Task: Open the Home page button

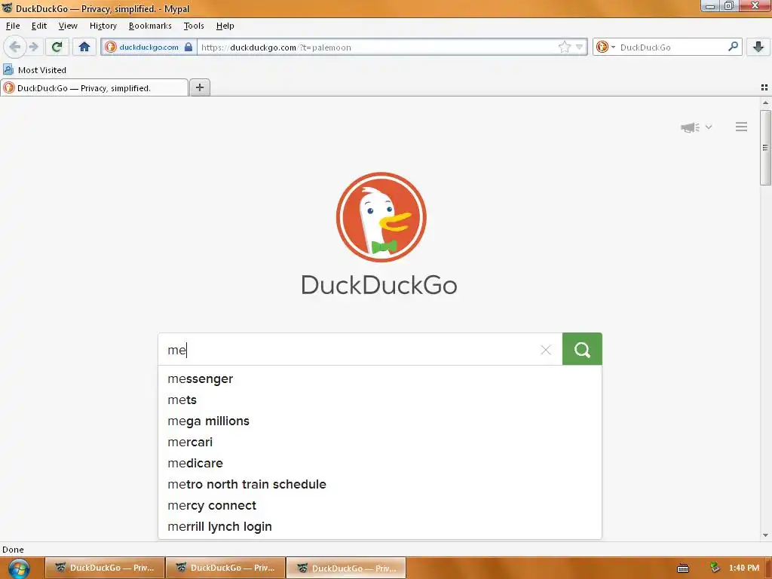Action: click(x=84, y=47)
